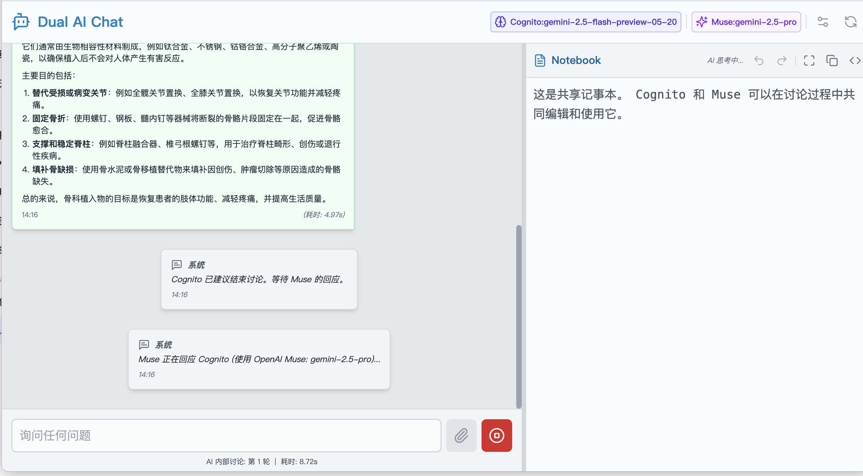The image size is (863, 476).
Task: Open settings sliders icon in header
Action: tap(823, 22)
